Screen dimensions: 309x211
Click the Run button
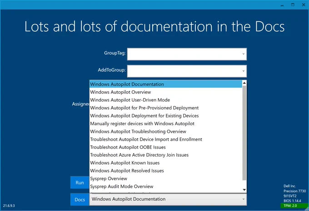pos(80,183)
